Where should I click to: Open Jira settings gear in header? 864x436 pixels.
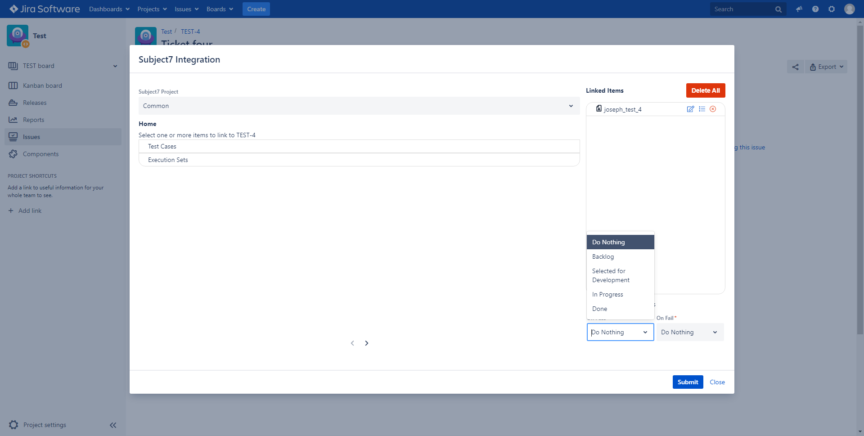[x=832, y=9]
